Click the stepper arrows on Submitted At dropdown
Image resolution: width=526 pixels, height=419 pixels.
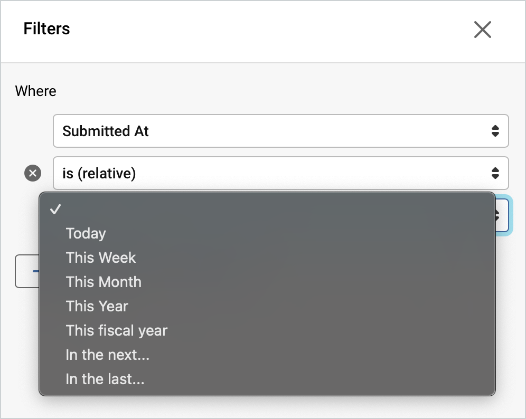tap(495, 131)
